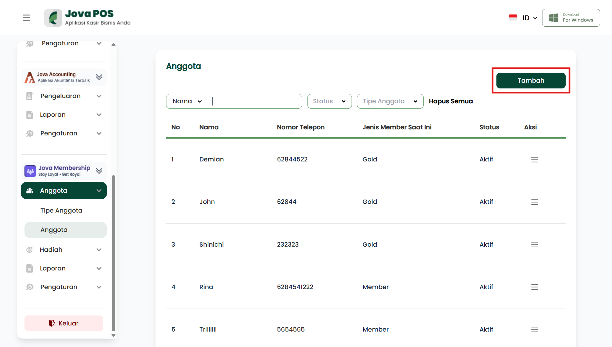
Task: Open the Tipe Anggota filter dropdown
Action: 390,101
